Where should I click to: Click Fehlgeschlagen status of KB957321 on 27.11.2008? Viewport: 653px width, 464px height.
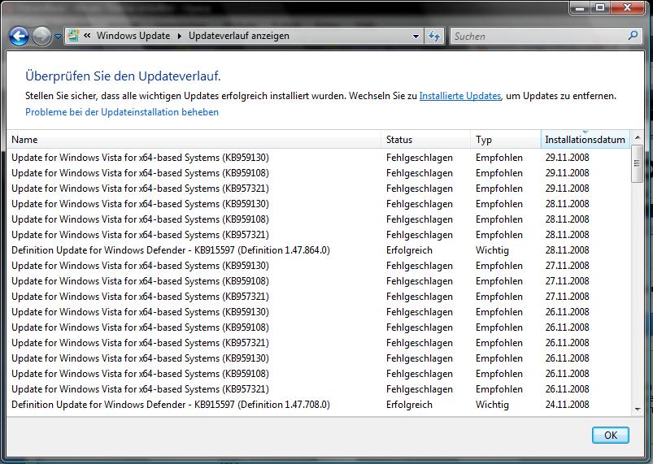point(420,297)
